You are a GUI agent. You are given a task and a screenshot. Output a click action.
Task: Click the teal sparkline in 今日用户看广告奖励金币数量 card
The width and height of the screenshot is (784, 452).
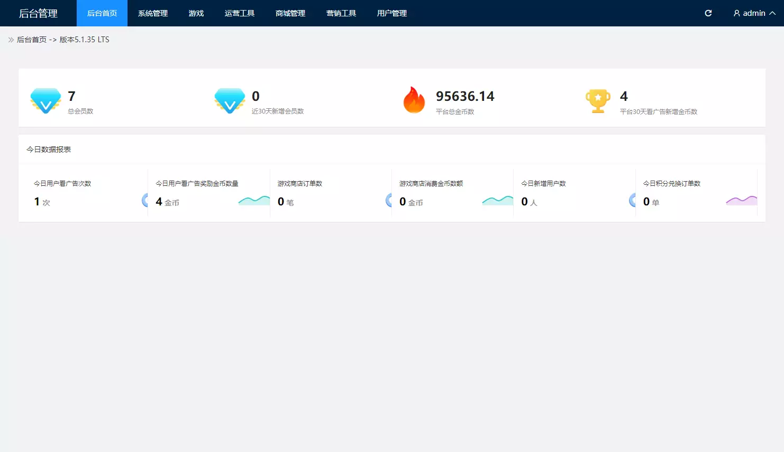[254, 201]
